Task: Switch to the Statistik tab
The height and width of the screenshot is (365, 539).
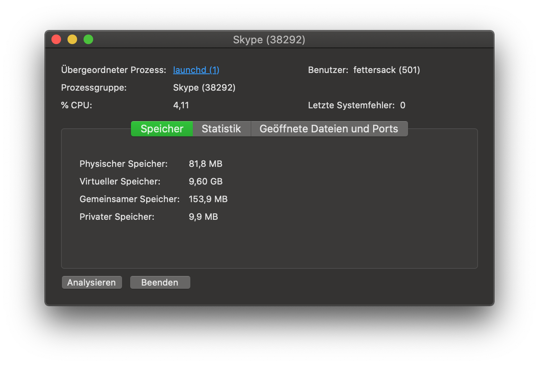Action: [221, 129]
